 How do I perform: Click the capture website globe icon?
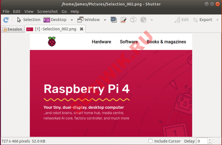coord(143,20)
